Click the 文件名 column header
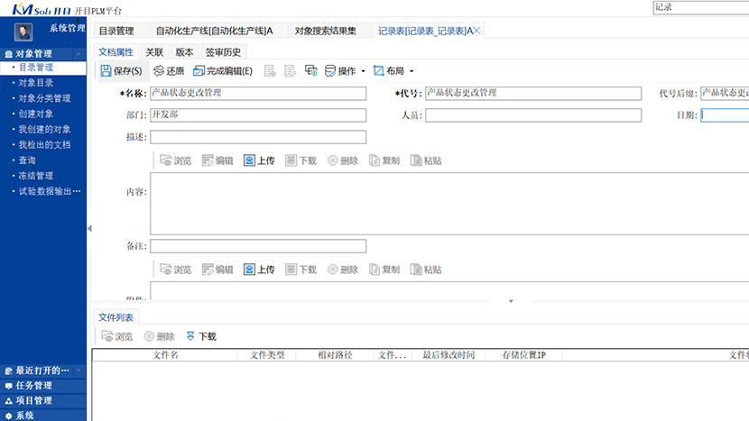 click(x=165, y=355)
